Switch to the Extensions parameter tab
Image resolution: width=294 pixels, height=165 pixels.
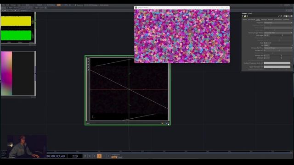coord(278,19)
